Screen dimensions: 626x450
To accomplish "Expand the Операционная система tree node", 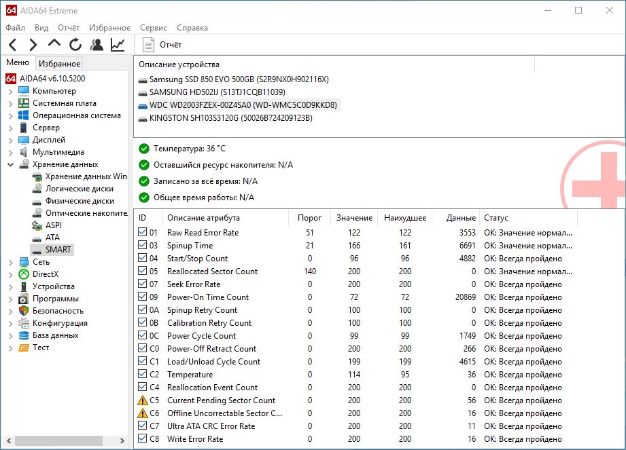I will pyautogui.click(x=10, y=116).
